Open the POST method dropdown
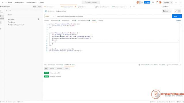 pyautogui.click(x=49, y=16)
